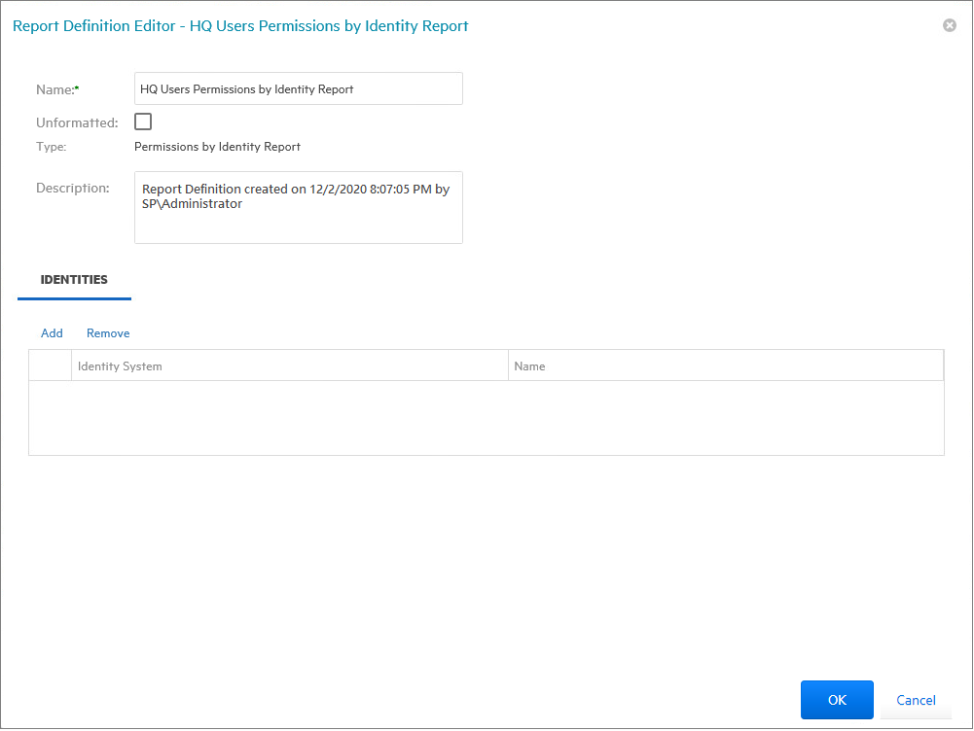The height and width of the screenshot is (731, 974).
Task: Click the Unformatted label text
Action: (77, 123)
